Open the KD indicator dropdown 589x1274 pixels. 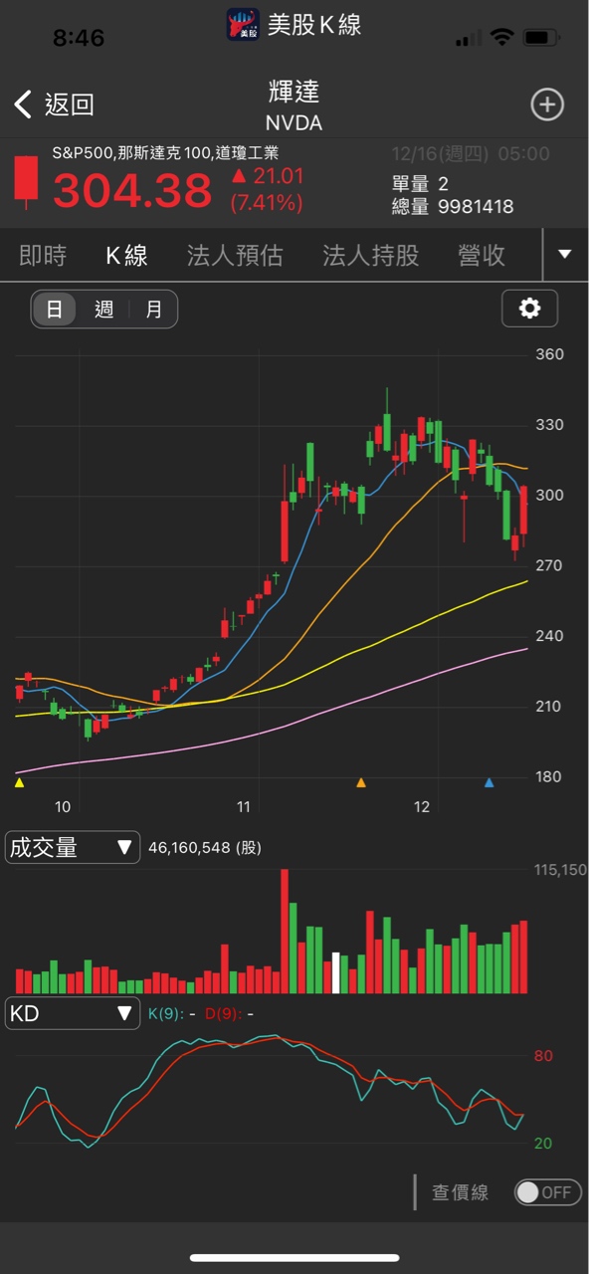73,1013
